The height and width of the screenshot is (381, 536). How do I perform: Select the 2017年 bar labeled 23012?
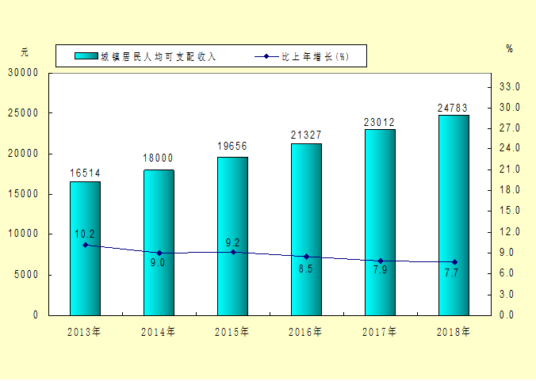pos(380,223)
